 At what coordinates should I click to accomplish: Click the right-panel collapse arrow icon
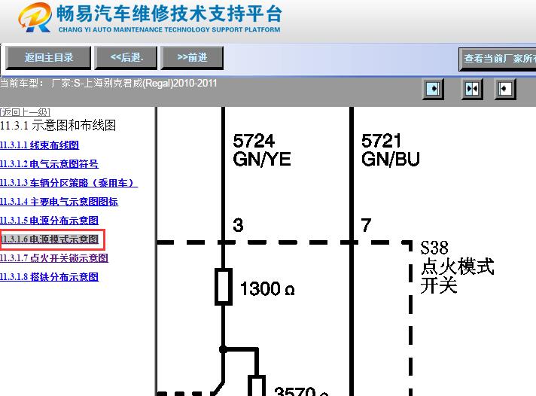pyautogui.click(x=505, y=89)
